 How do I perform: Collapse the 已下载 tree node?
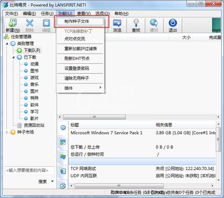(x=13, y=57)
